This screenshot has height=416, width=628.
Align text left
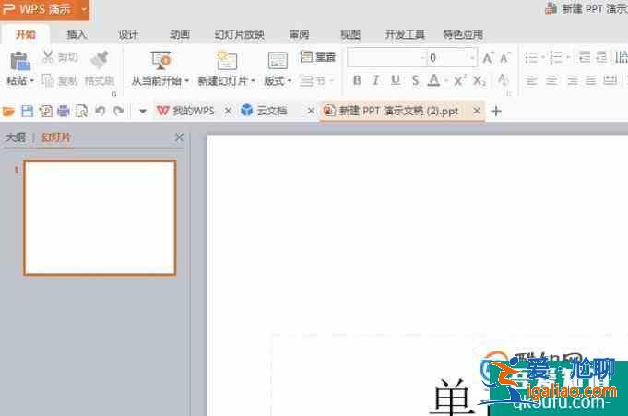(x=531, y=80)
